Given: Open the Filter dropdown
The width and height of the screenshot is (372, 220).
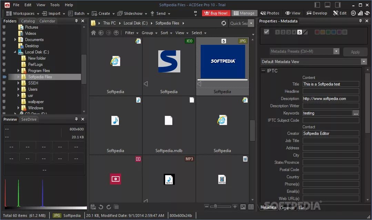Looking at the screenshot, I should click(x=132, y=33).
